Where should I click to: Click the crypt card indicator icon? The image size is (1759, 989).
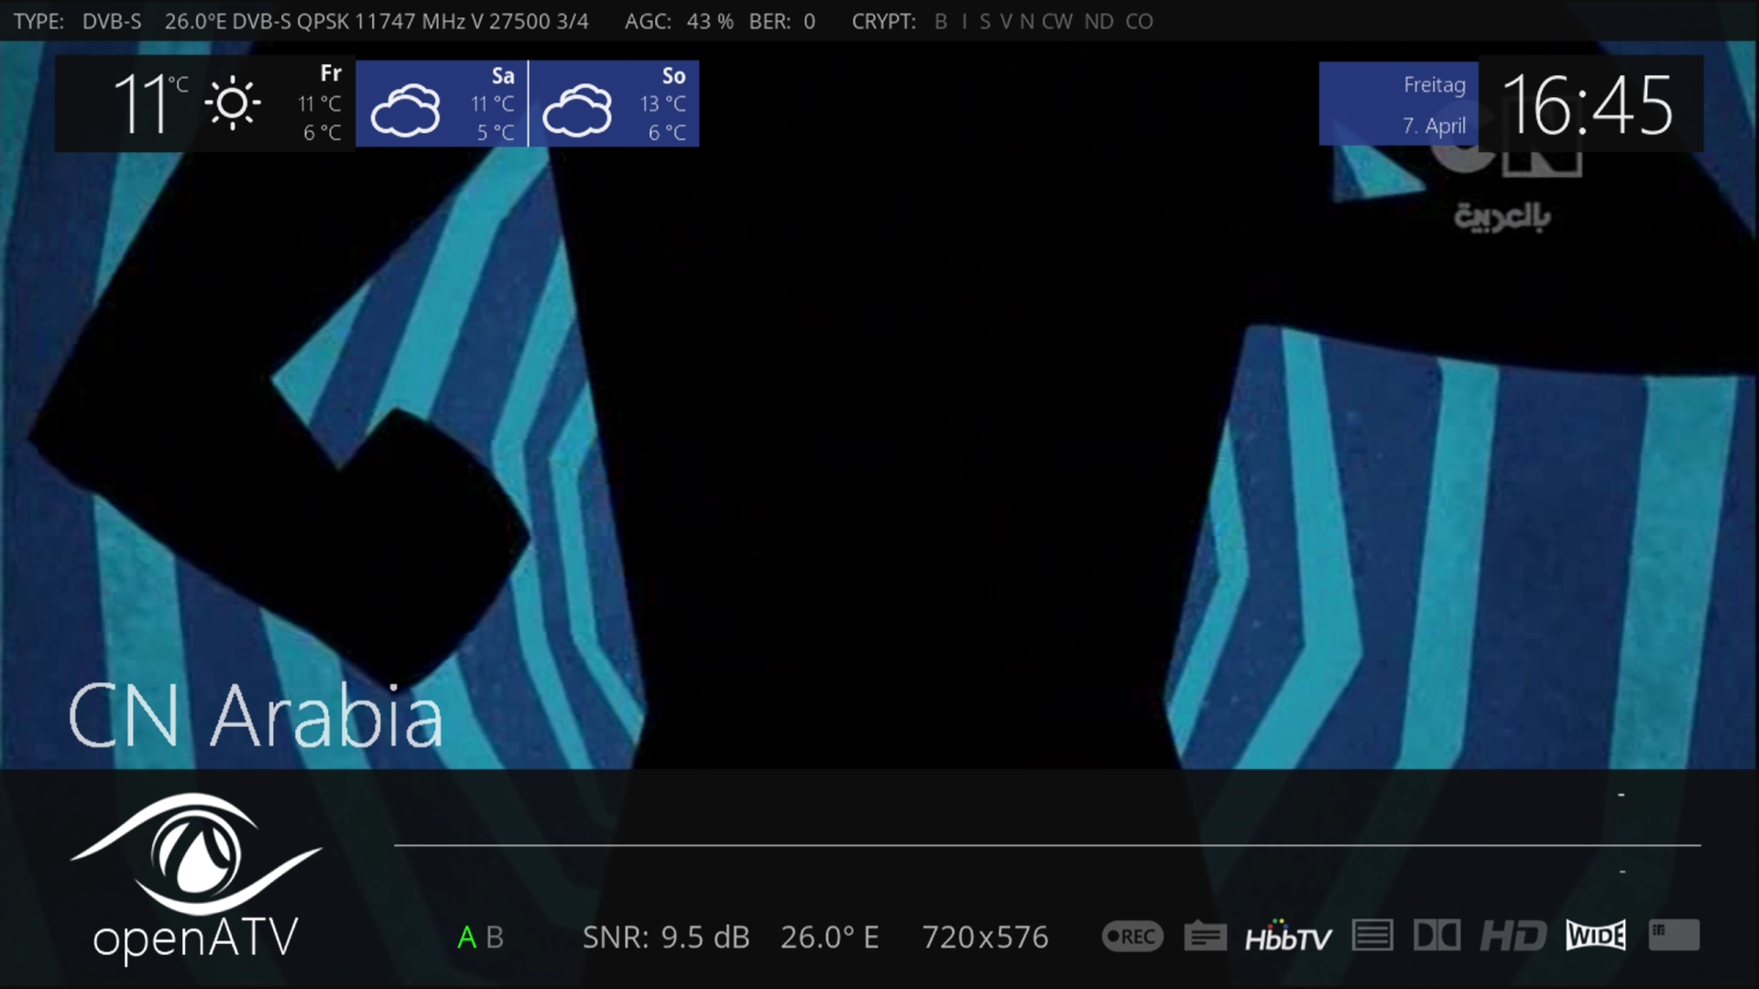1674,936
